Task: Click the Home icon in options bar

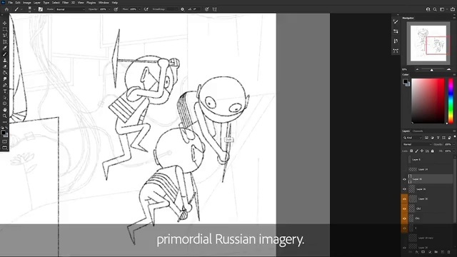Action: point(6,9)
